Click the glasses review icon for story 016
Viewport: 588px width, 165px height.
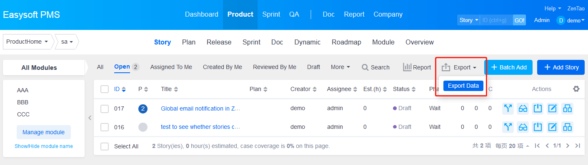tap(523, 127)
